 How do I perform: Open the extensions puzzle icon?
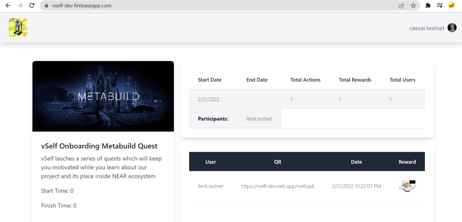click(428, 5)
